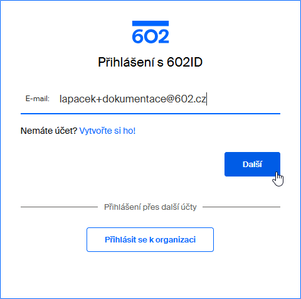Click the E-mail: label

click(x=38, y=99)
